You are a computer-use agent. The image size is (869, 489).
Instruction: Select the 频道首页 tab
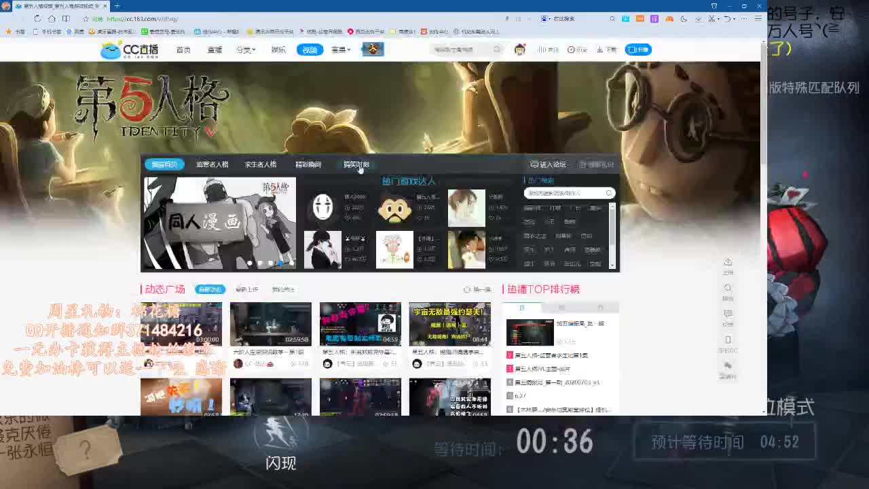click(x=164, y=164)
